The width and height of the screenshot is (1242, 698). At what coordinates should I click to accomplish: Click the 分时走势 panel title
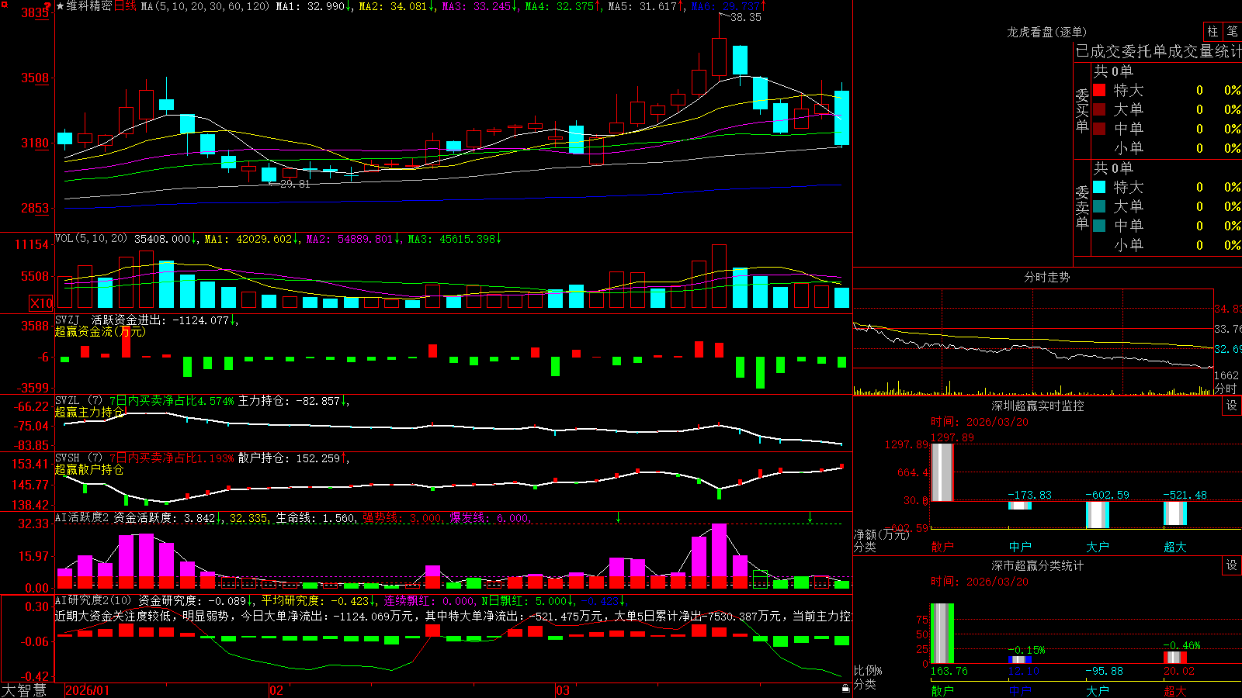(1046, 277)
